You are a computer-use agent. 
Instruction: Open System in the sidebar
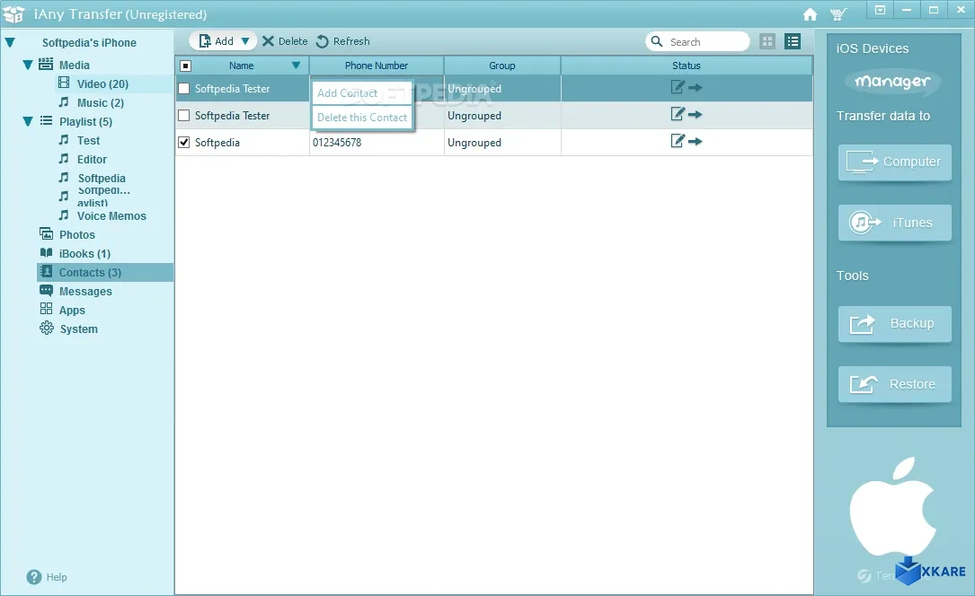[78, 329]
